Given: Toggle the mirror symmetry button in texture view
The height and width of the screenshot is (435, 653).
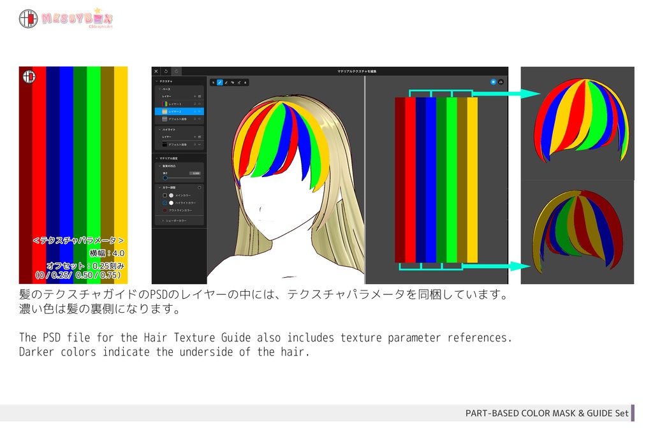Looking at the screenshot, I should (x=501, y=82).
